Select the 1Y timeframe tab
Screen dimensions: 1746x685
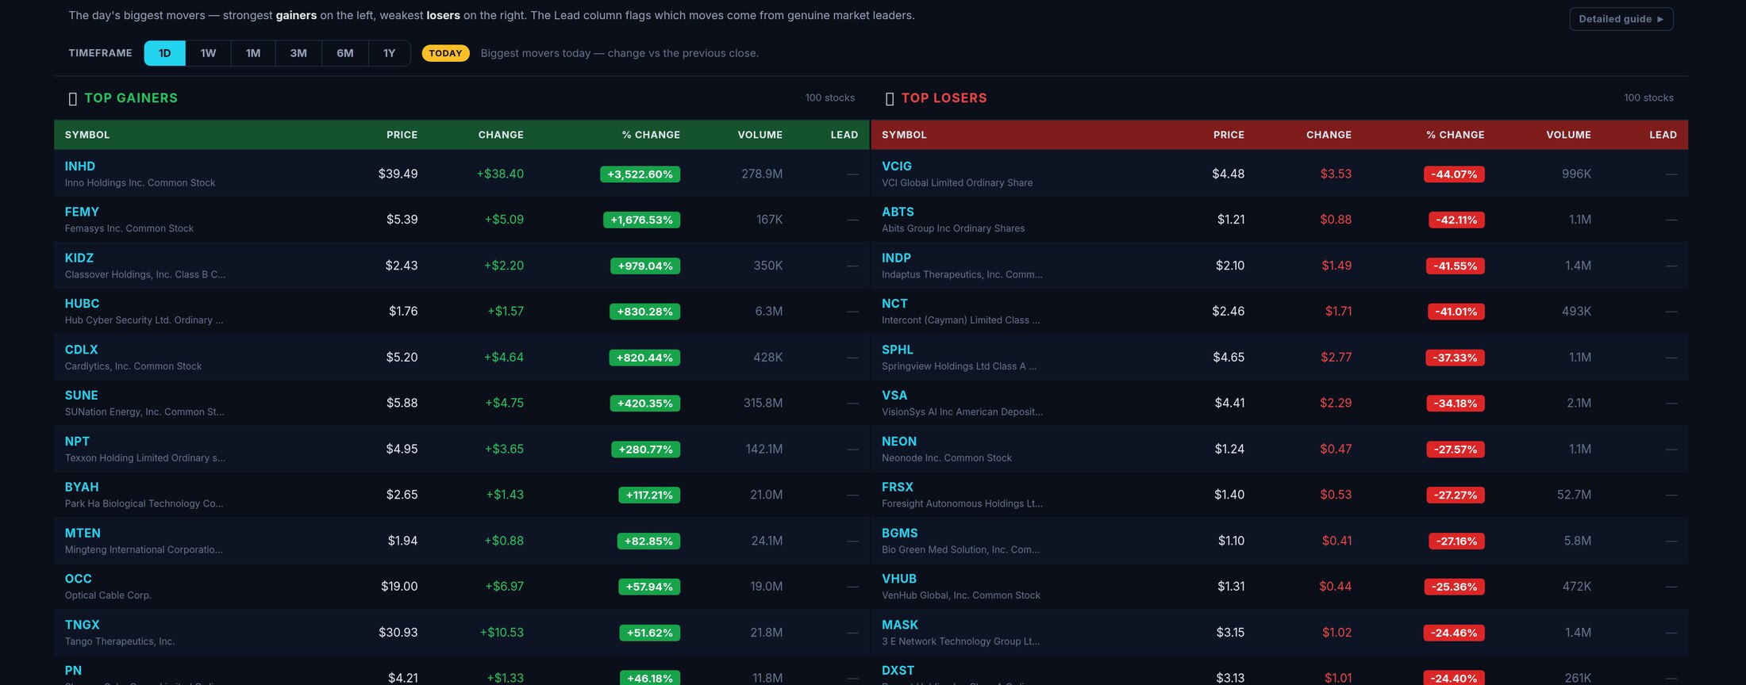click(x=389, y=53)
